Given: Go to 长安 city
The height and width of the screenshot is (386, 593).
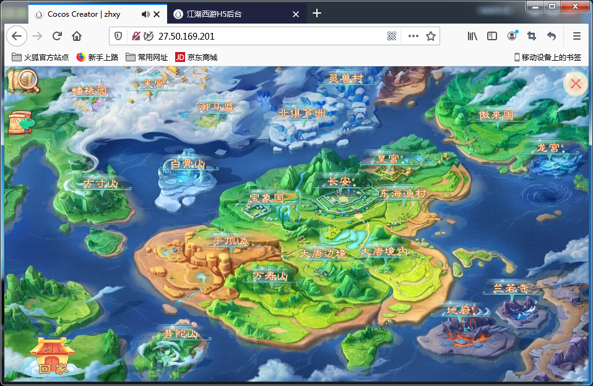Looking at the screenshot, I should click(339, 182).
